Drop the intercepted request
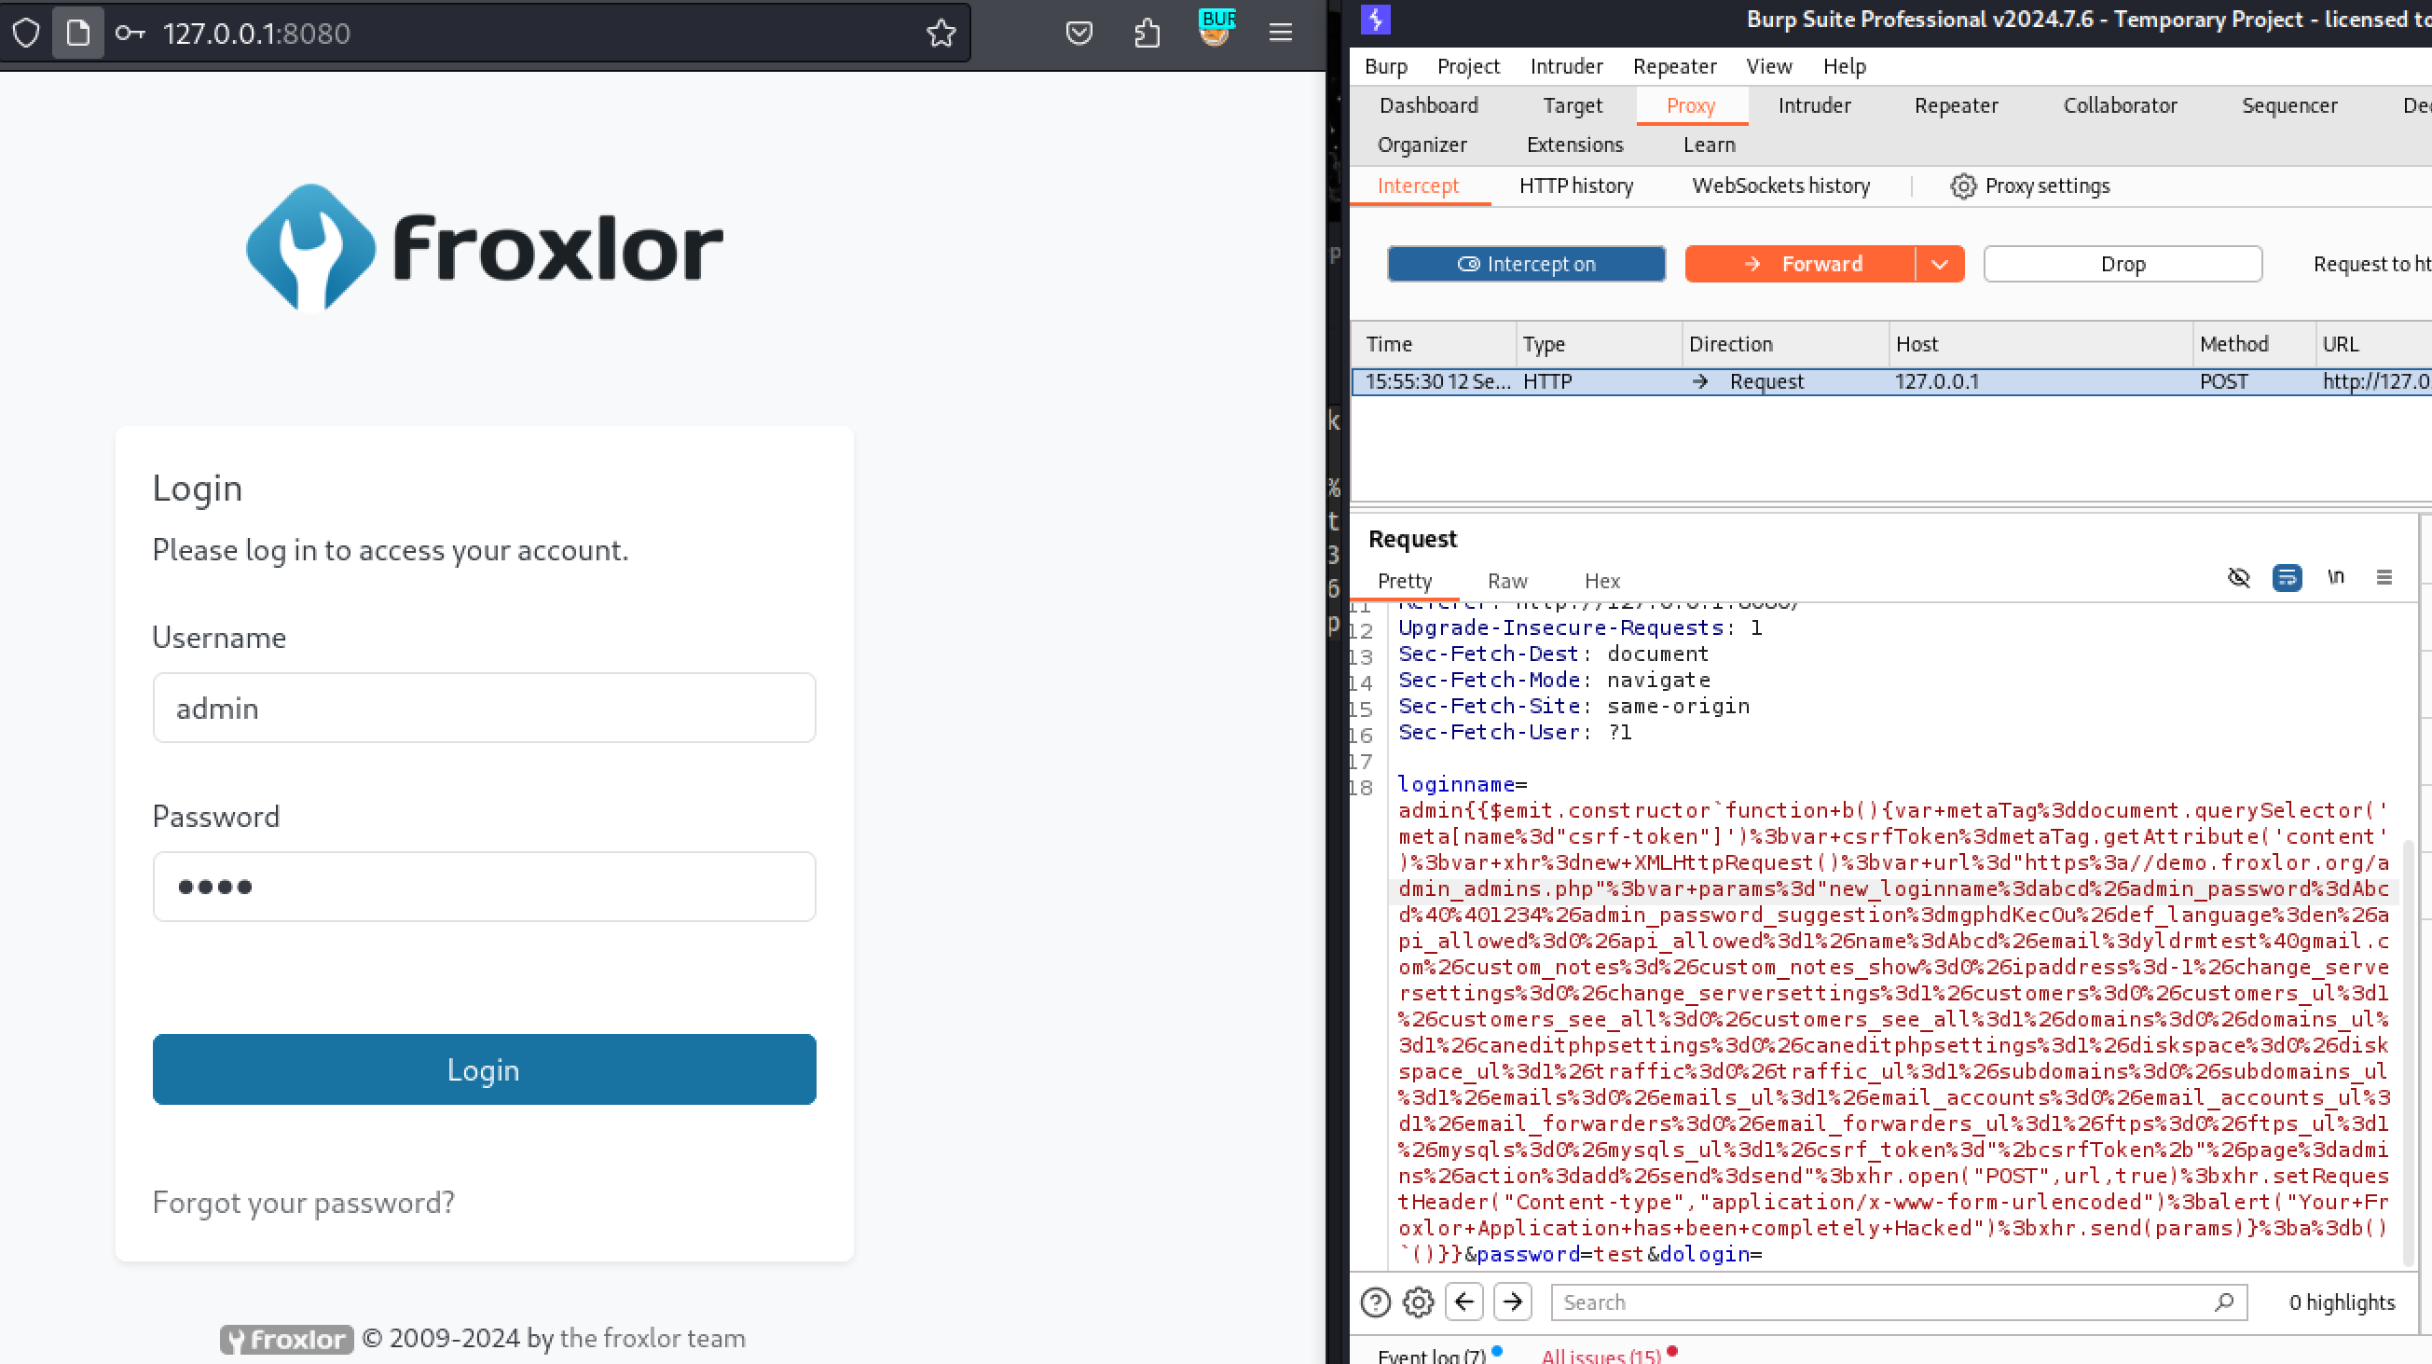 [2123, 265]
